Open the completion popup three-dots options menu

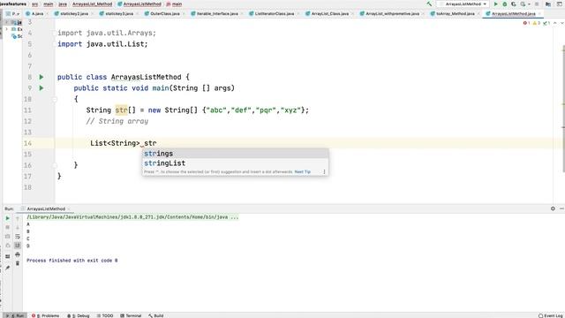point(324,172)
